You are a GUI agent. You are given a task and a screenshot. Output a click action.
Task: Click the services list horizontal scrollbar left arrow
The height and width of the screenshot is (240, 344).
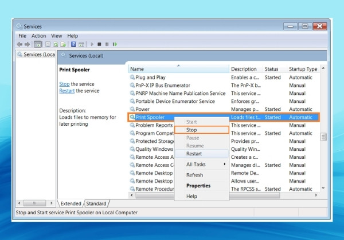[x=131, y=195]
